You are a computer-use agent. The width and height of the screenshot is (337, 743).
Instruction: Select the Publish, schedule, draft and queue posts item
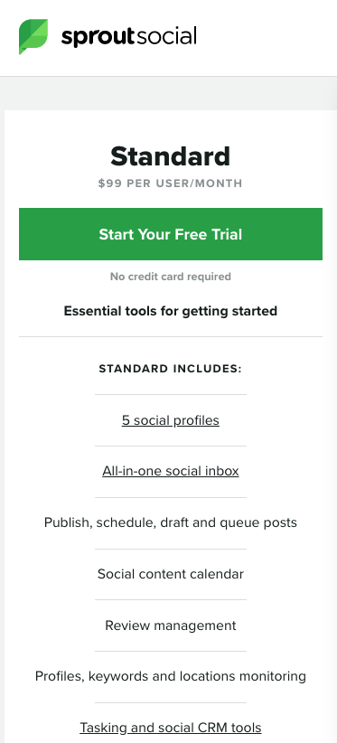(171, 522)
